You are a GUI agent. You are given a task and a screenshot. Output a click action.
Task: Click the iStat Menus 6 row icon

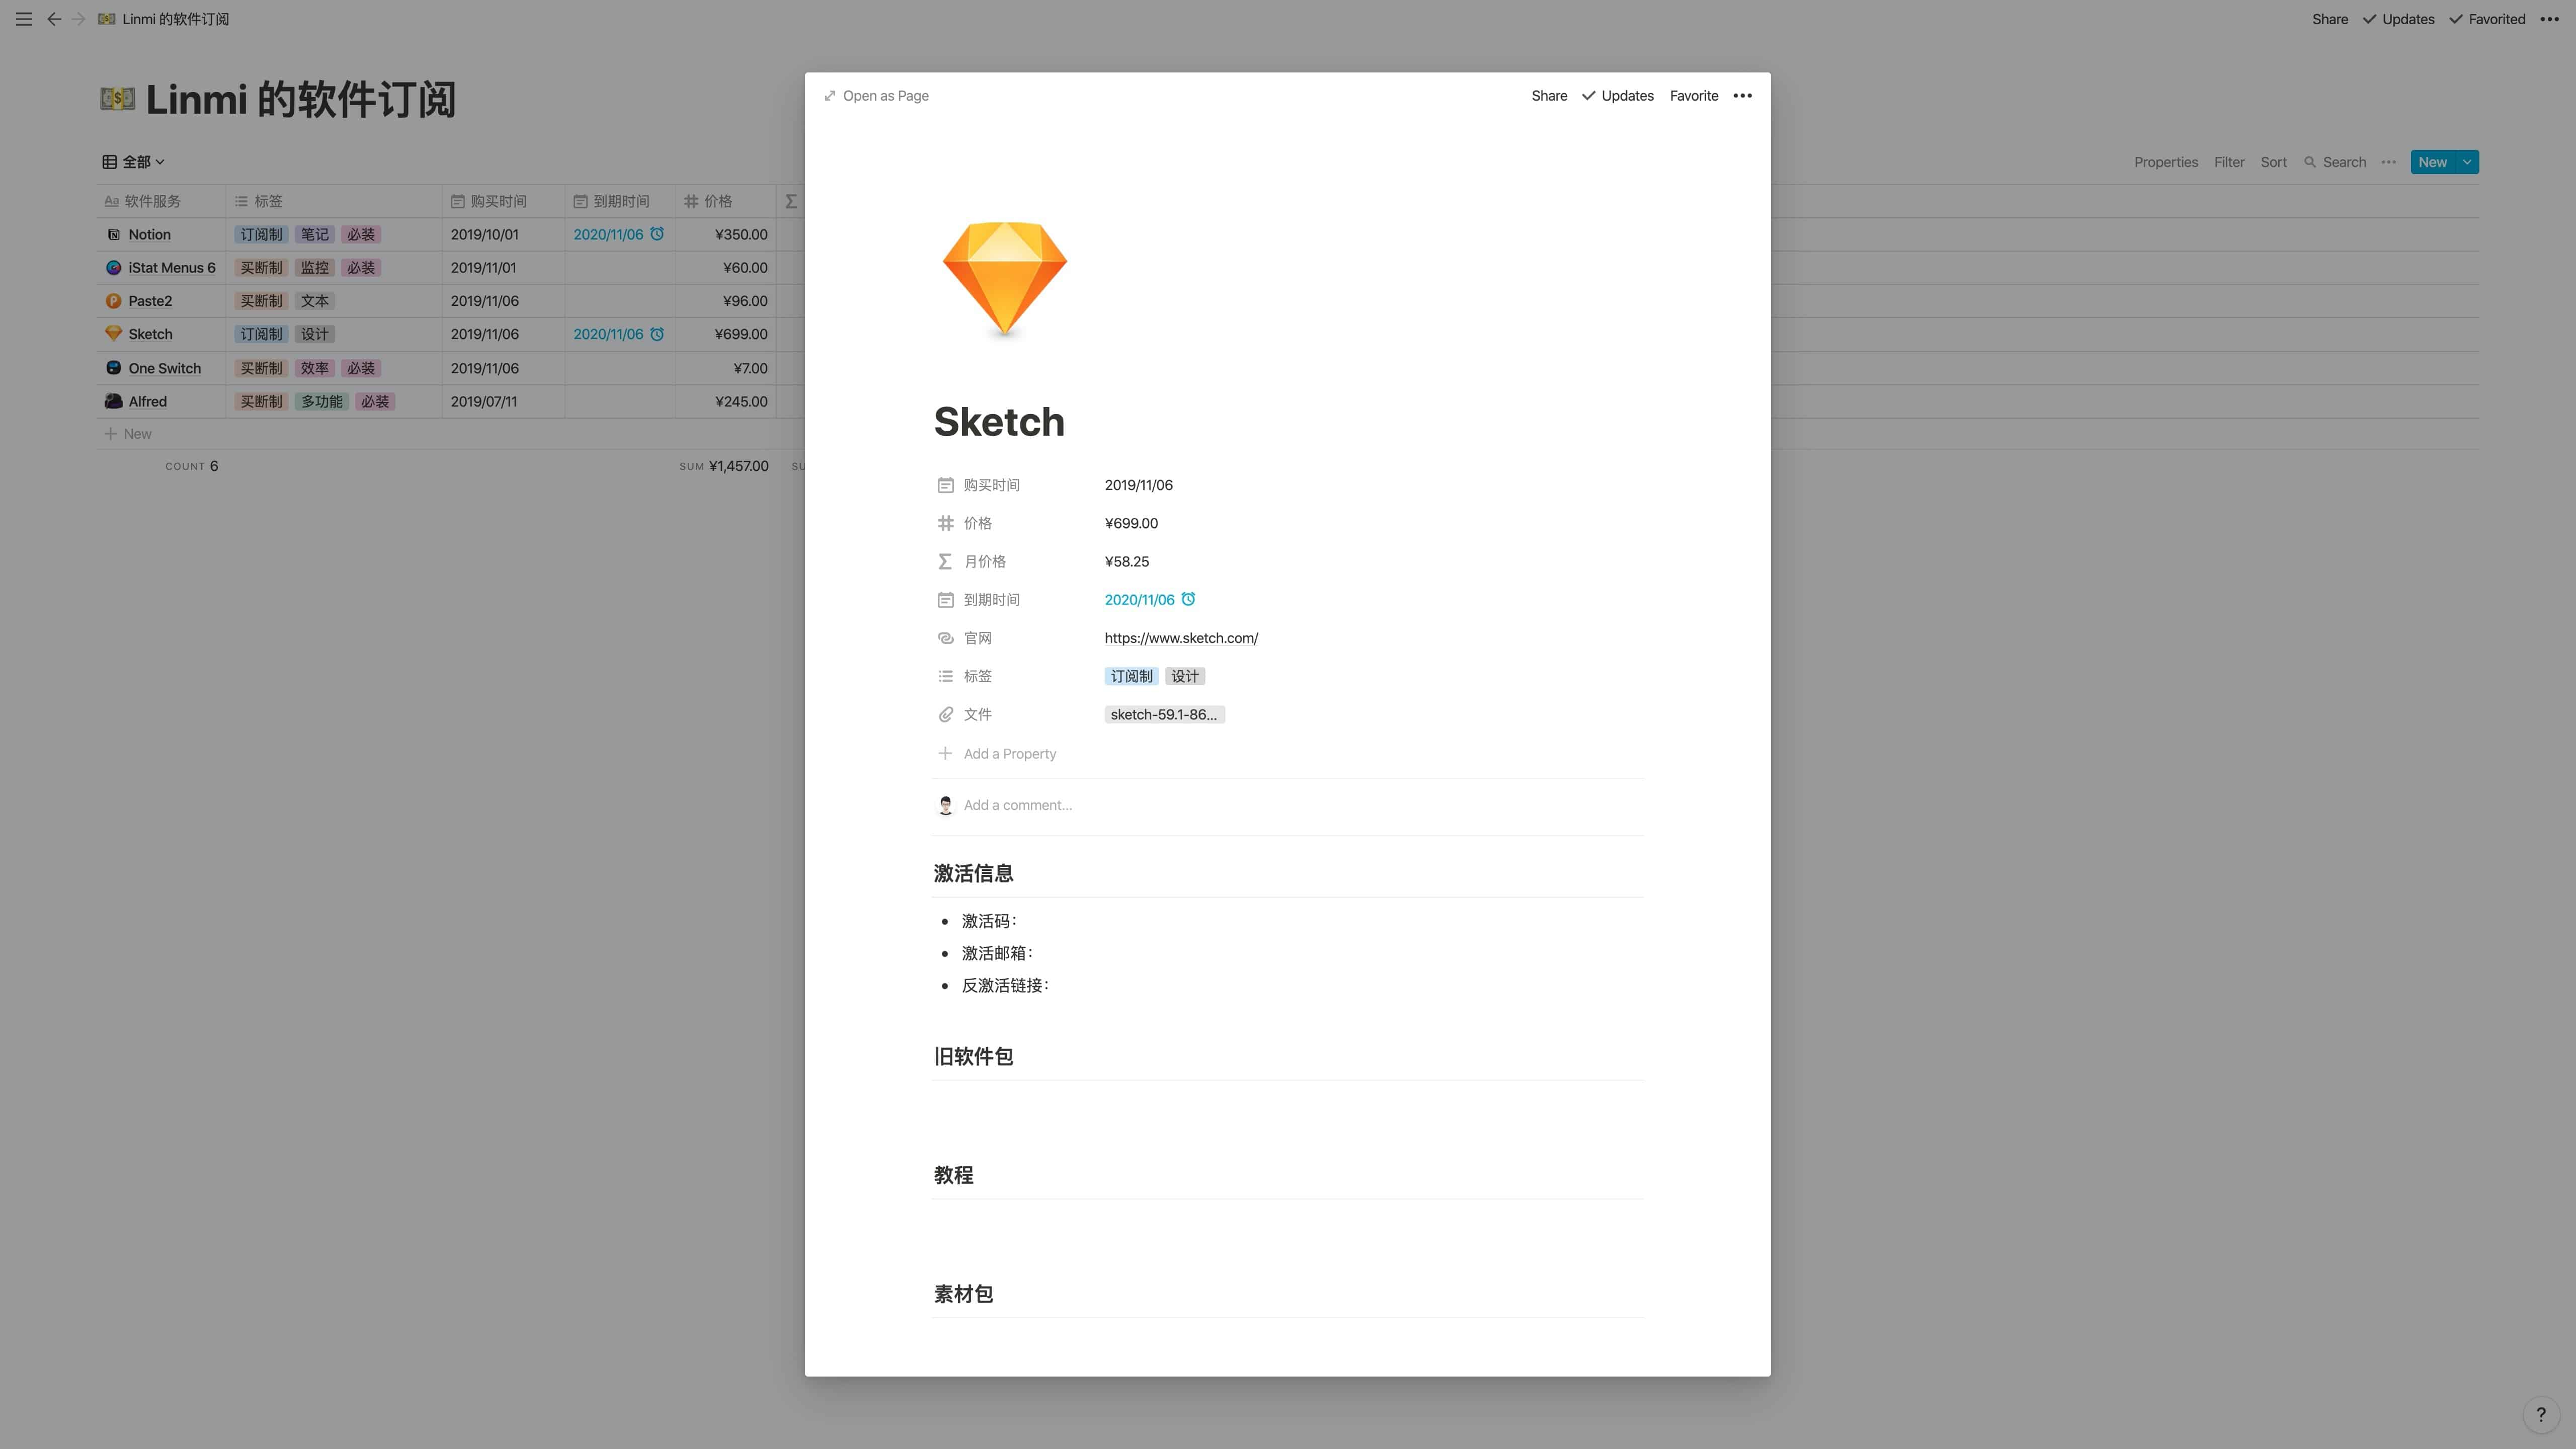(x=113, y=268)
